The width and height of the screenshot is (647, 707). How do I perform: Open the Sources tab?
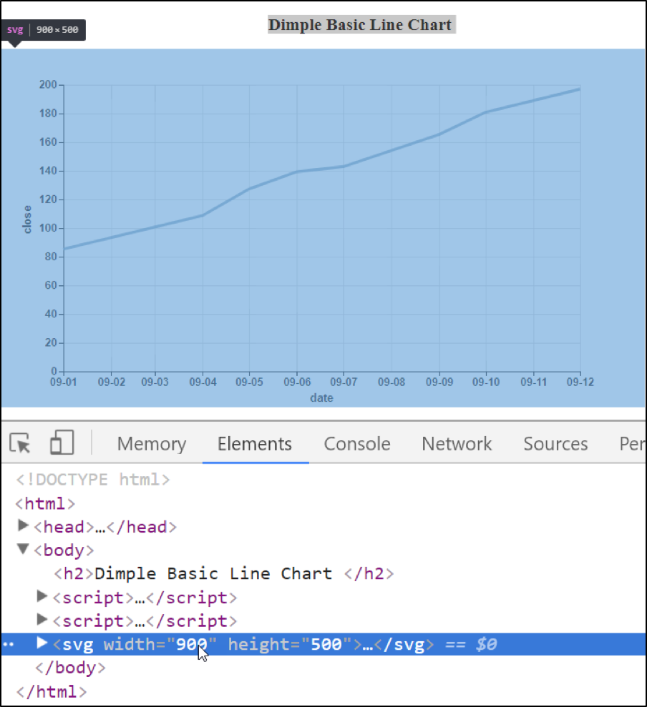[x=555, y=444]
